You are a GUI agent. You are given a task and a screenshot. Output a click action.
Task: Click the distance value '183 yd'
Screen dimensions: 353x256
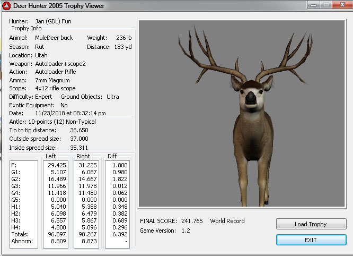(123, 47)
